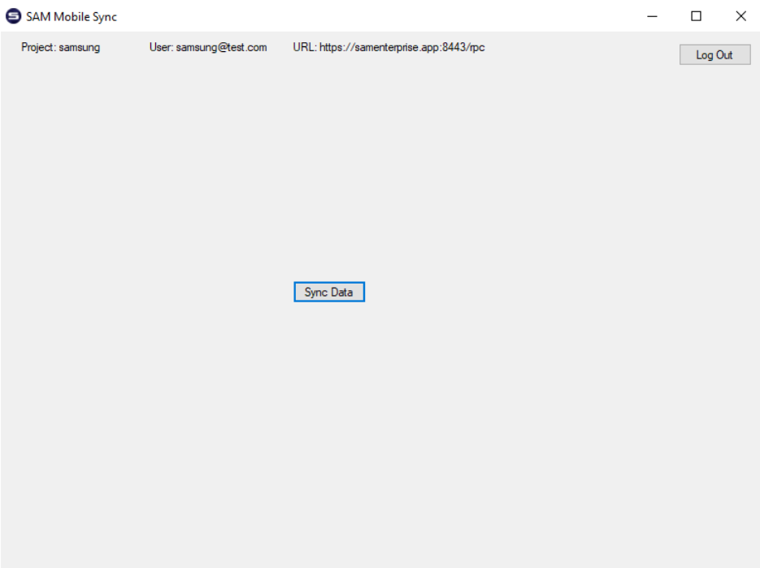Close the SAM Mobile Sync window
The height and width of the screenshot is (568, 760).
click(x=740, y=16)
